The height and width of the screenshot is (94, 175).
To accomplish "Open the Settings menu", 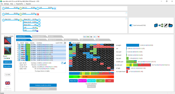I will pos(6,4).
